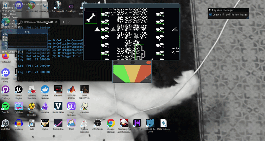
Task: Select Implot Demo in the overlay
Action: pos(10,17)
